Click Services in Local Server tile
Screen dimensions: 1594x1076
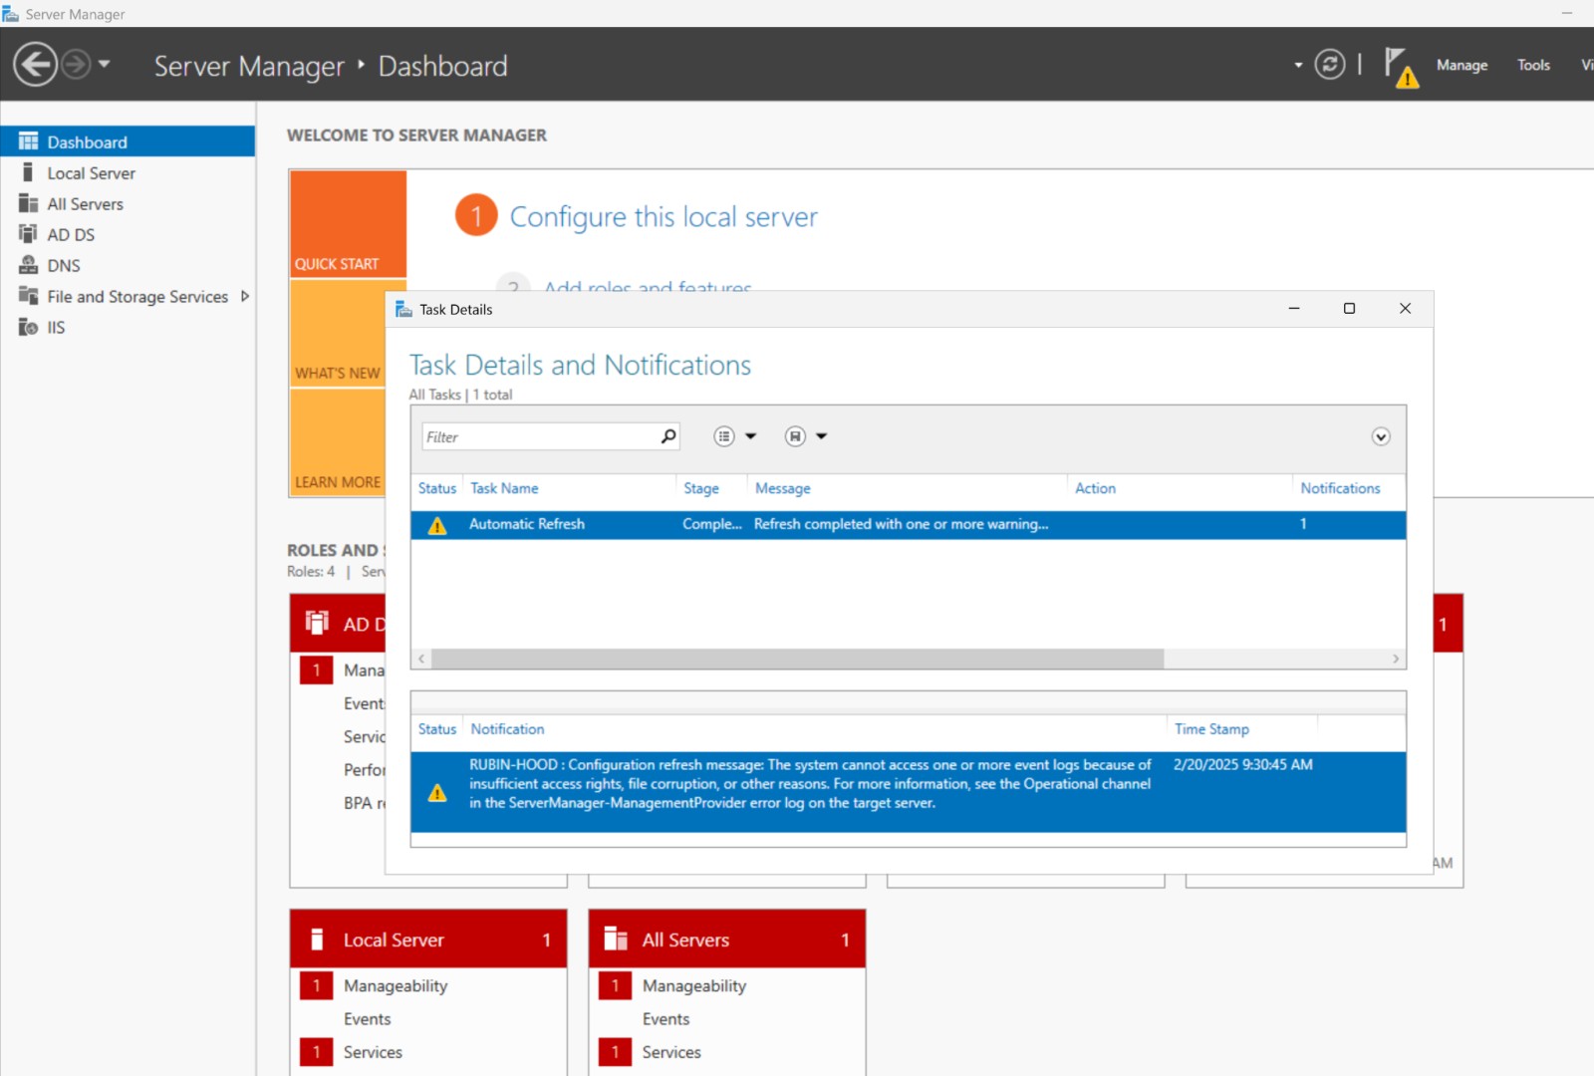point(373,1052)
